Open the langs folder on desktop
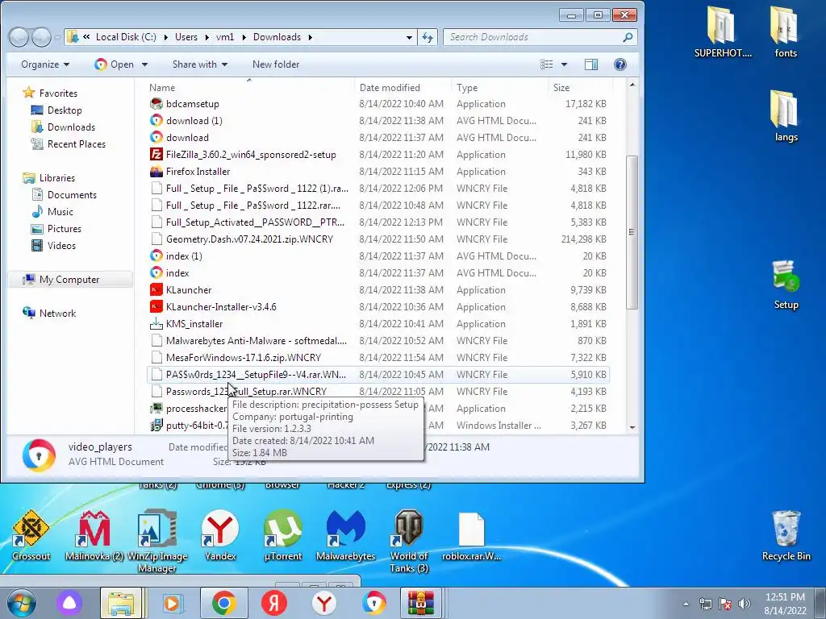This screenshot has height=619, width=826. pyautogui.click(x=786, y=116)
